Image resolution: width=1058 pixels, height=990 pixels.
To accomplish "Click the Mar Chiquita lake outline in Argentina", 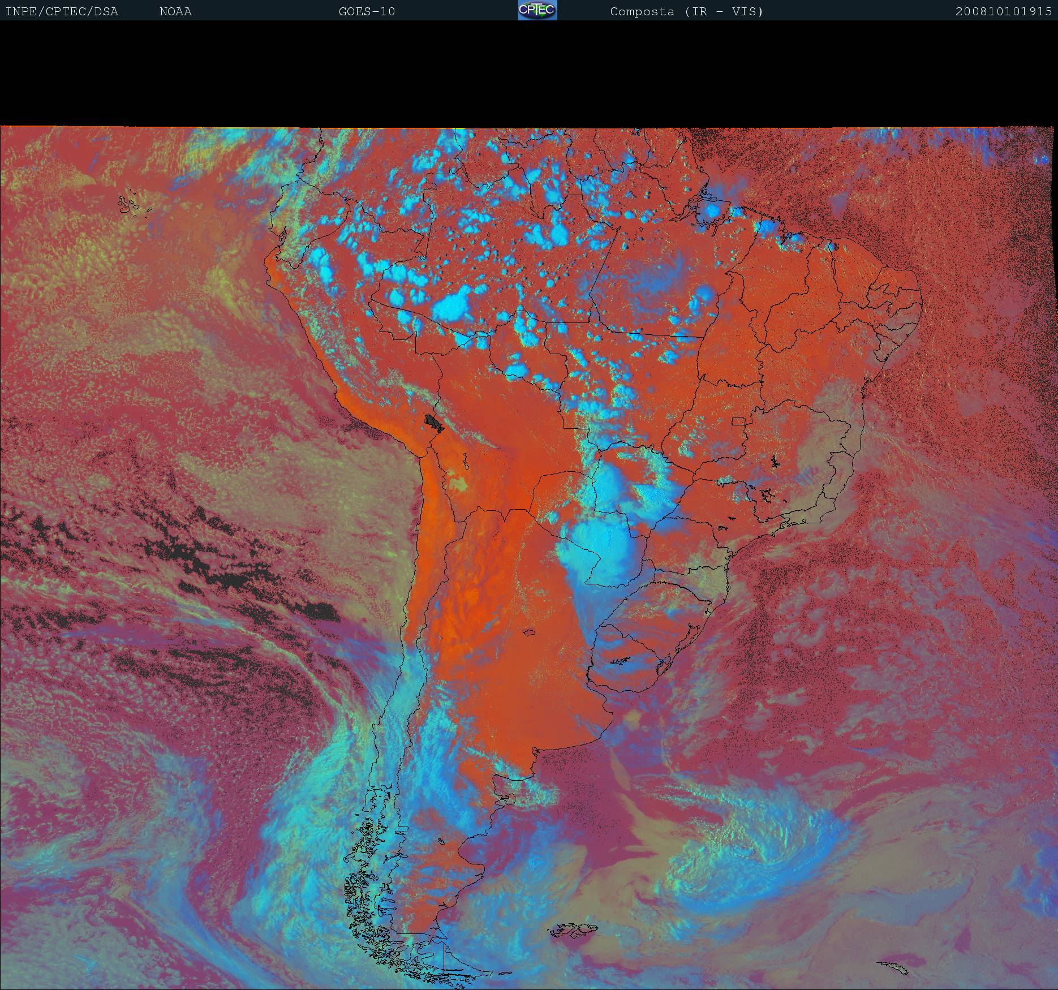I will (x=530, y=633).
